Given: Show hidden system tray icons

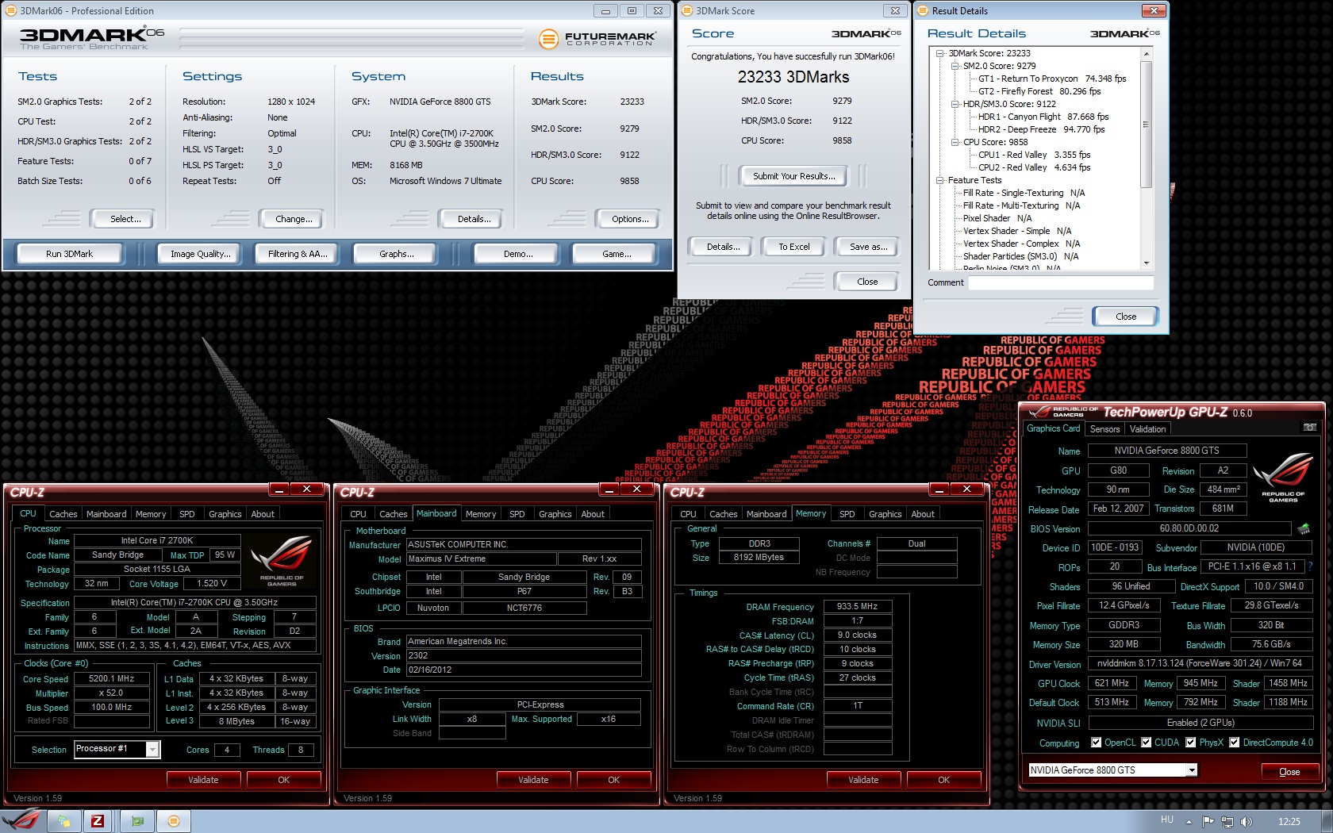Looking at the screenshot, I should [1189, 821].
